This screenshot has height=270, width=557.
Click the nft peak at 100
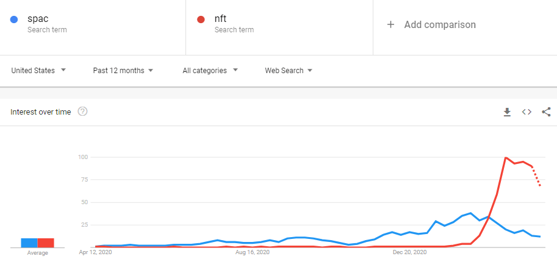pos(506,157)
